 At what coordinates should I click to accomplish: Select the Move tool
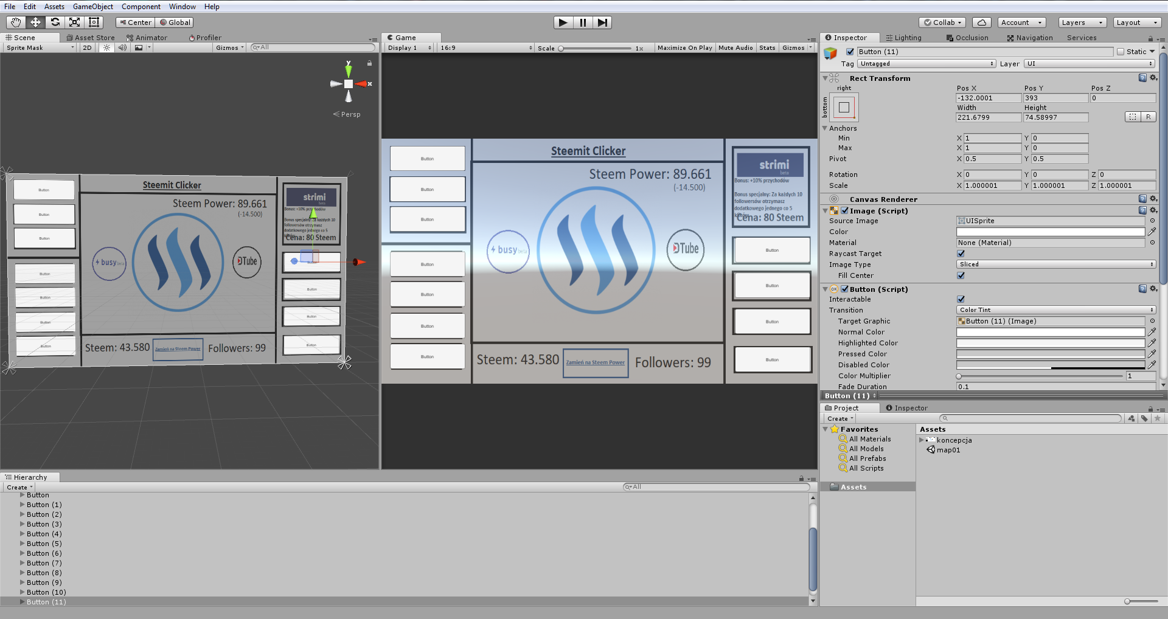coord(35,22)
